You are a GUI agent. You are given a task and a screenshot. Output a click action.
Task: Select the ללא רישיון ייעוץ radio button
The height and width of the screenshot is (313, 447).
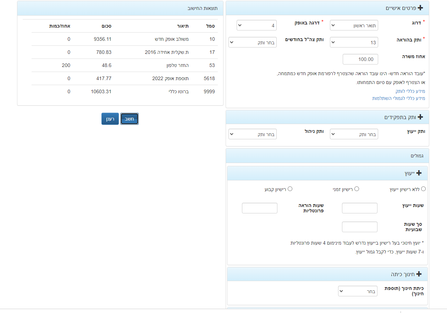pyautogui.click(x=423, y=189)
